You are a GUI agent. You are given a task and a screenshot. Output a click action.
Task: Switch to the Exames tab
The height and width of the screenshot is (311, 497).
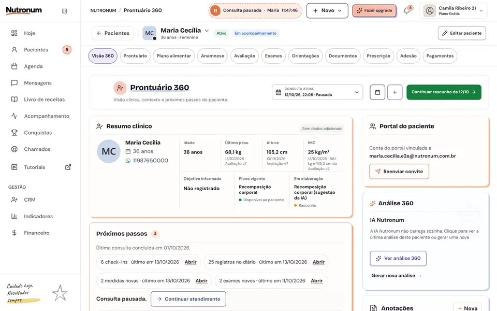(x=273, y=56)
